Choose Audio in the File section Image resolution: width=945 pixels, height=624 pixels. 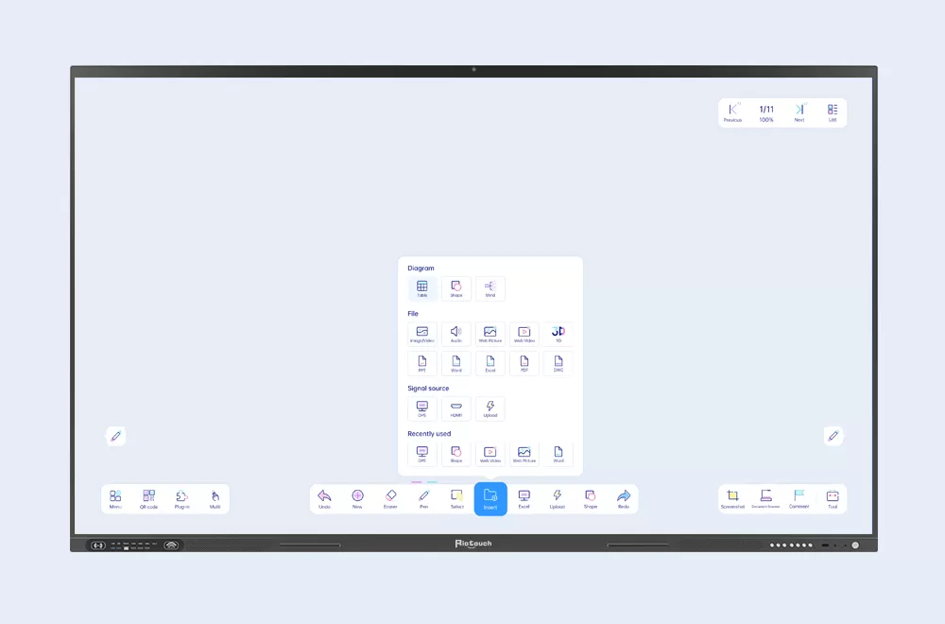point(456,334)
